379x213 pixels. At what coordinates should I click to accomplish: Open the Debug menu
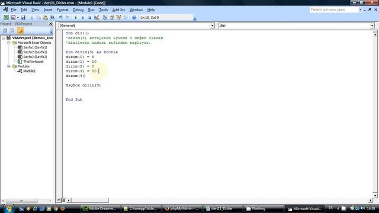click(78, 10)
